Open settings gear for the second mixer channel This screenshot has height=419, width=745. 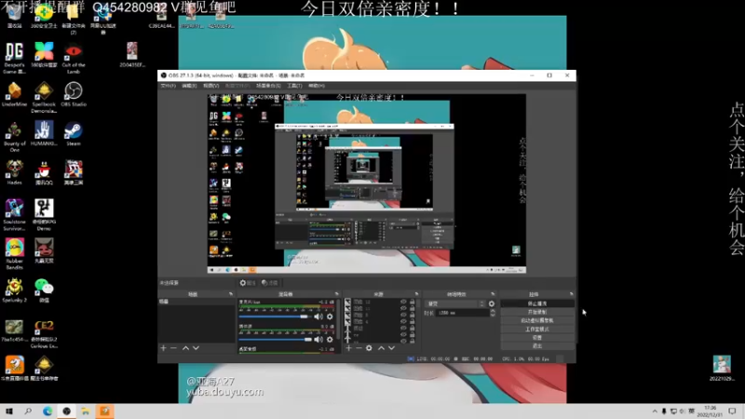click(330, 339)
